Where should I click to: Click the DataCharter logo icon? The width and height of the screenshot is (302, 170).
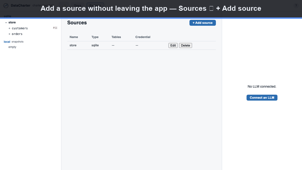pos(6,6)
